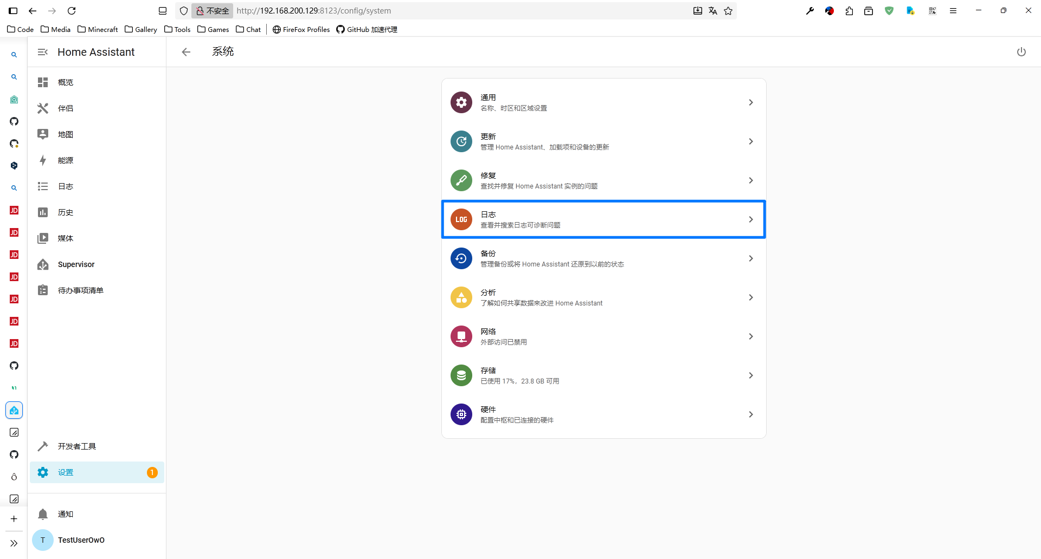The width and height of the screenshot is (1041, 559).
Task: Open 能源 energy in the sidebar
Action: point(66,160)
